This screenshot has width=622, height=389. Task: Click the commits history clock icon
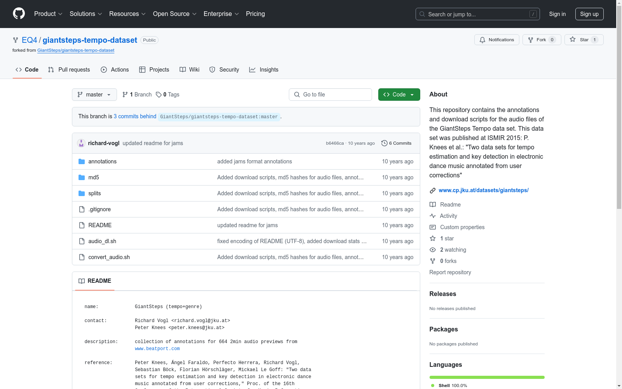click(x=384, y=143)
